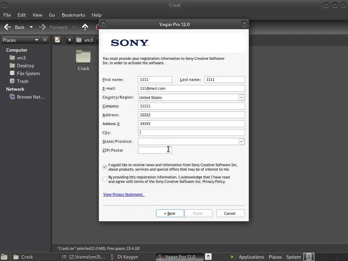Click the left path scroll arrow

[69, 40]
